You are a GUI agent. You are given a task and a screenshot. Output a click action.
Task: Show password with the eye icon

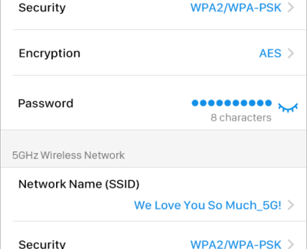coord(288,108)
